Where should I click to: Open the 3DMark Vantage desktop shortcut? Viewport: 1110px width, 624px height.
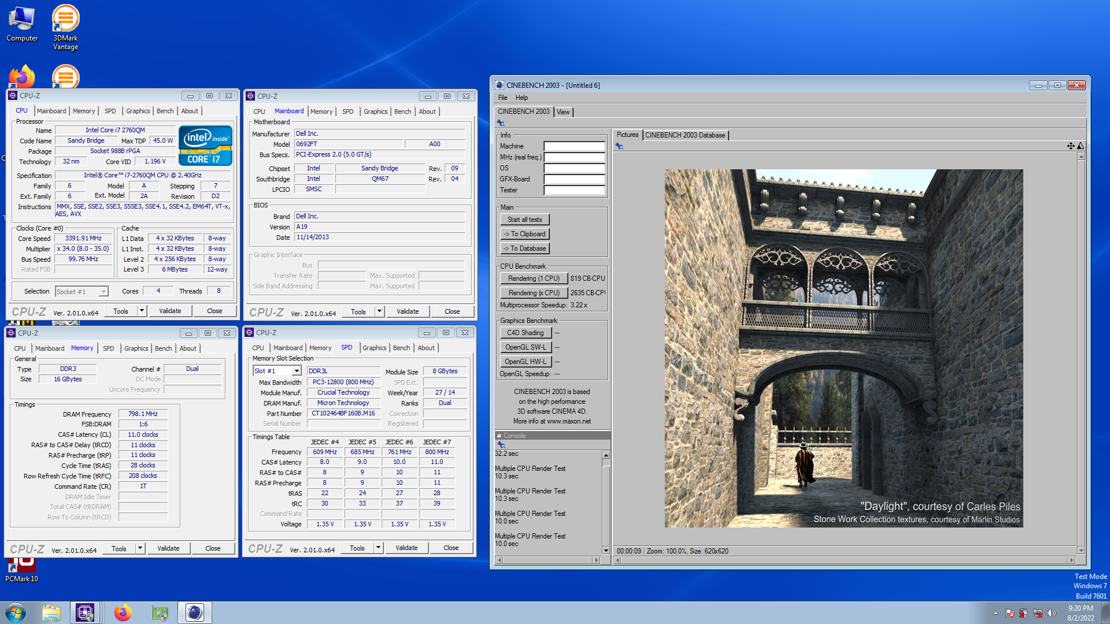(x=65, y=27)
